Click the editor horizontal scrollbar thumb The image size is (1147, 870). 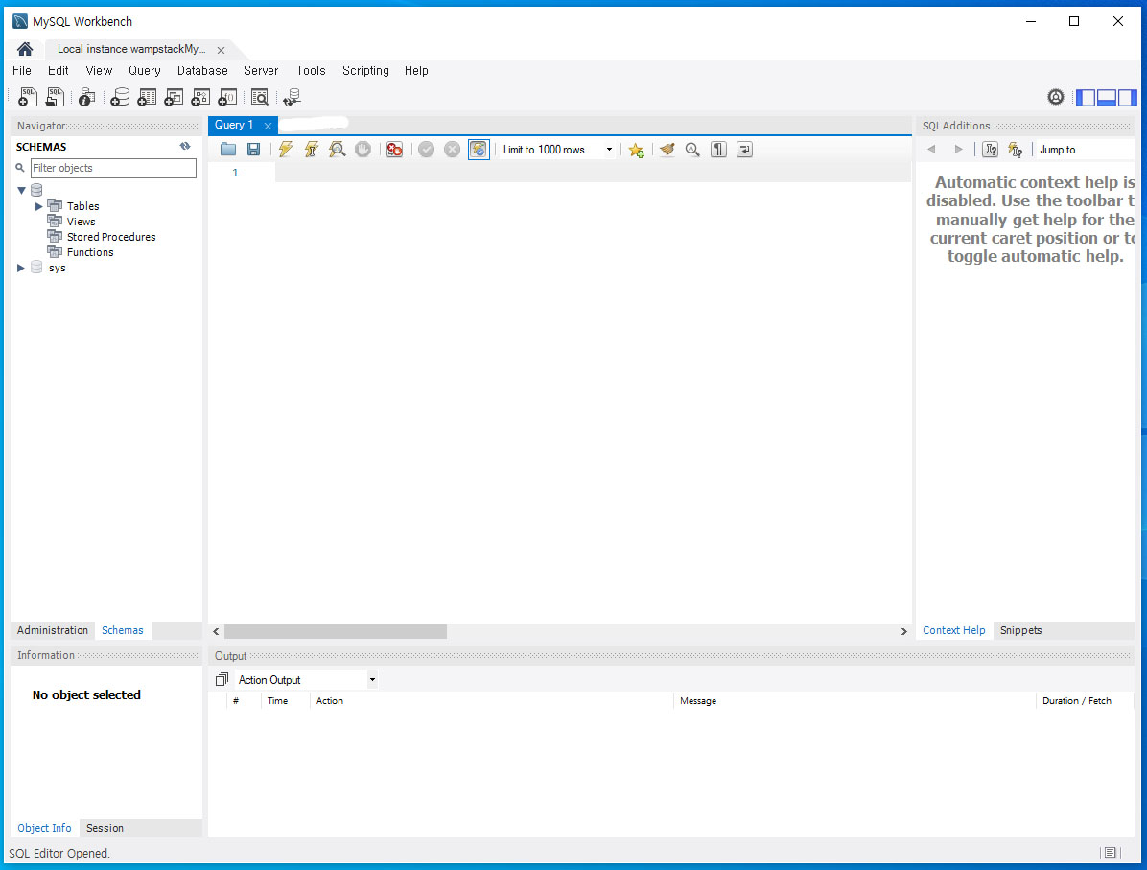pyautogui.click(x=336, y=631)
